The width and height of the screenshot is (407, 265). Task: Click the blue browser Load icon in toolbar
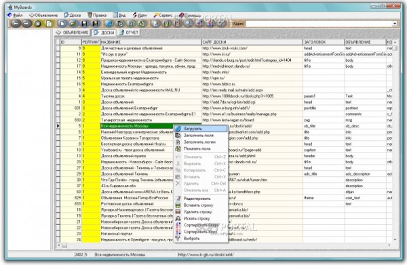(109, 24)
